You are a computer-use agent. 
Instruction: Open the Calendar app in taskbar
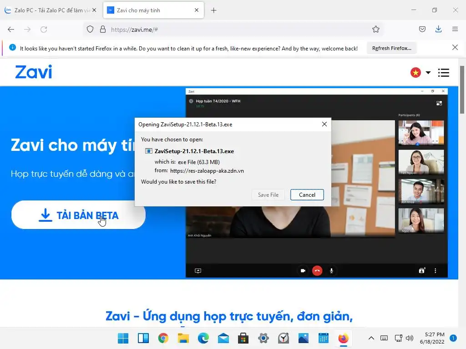(x=324, y=338)
